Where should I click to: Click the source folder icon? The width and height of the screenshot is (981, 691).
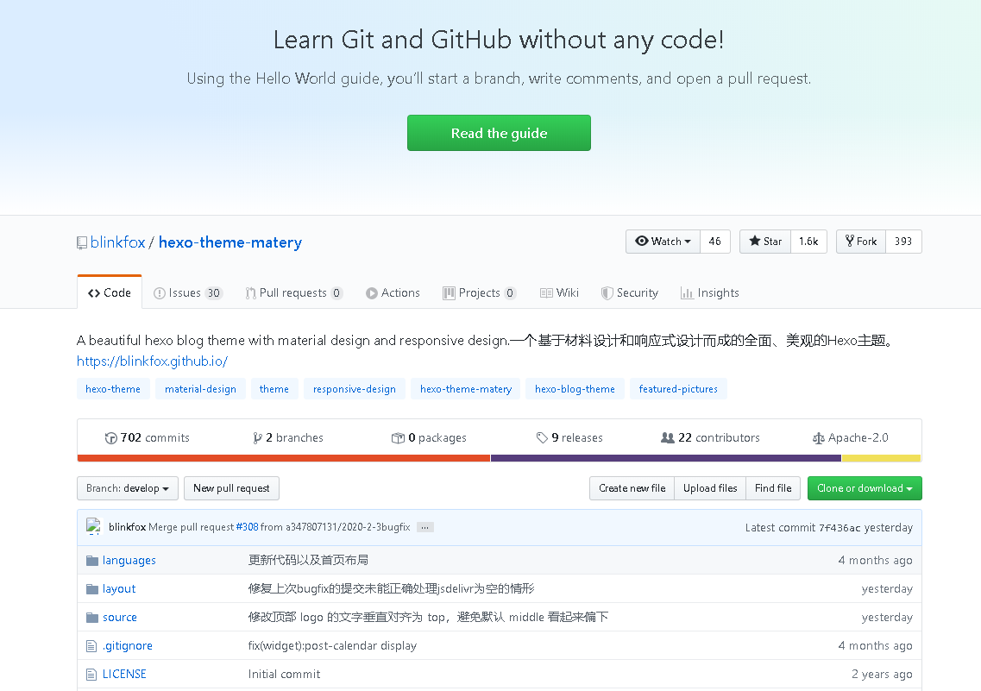pyautogui.click(x=92, y=618)
